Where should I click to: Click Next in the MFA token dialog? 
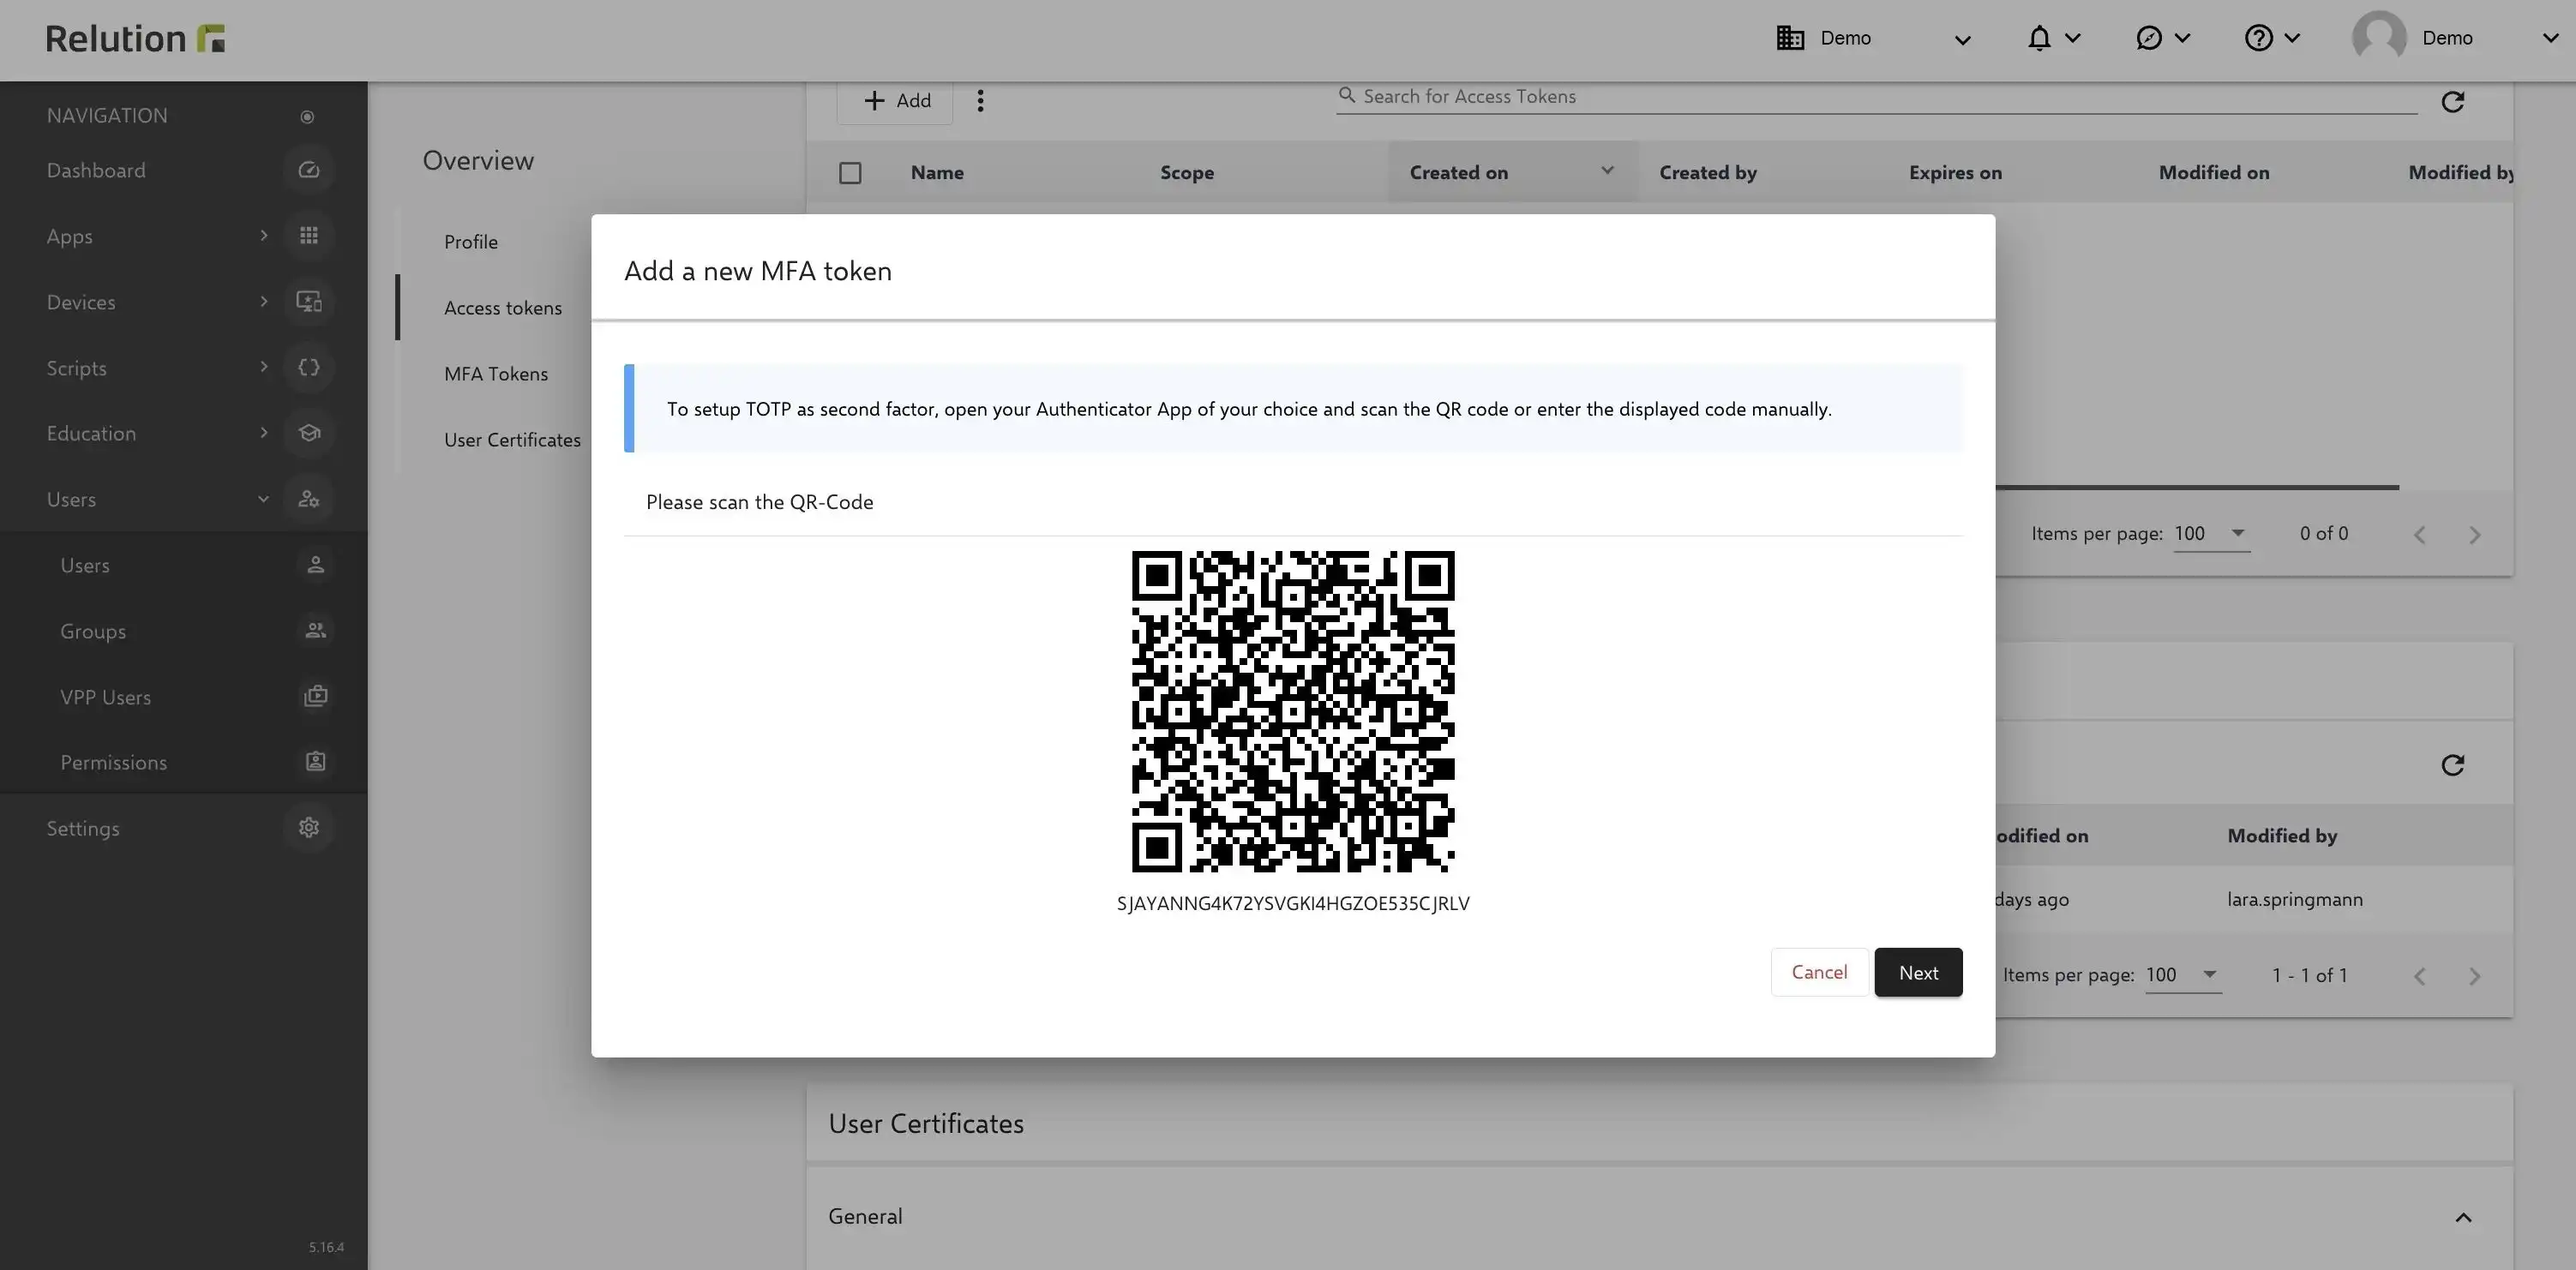click(x=1918, y=972)
